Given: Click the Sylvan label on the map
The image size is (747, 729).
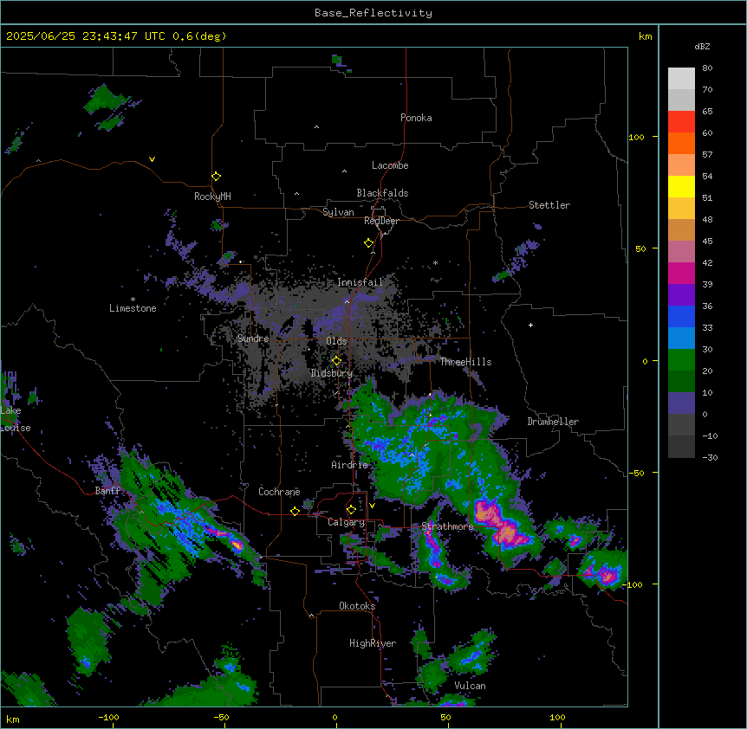Looking at the screenshot, I should pyautogui.click(x=338, y=212).
